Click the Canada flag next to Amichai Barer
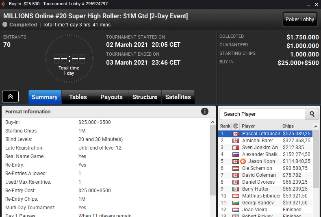This screenshot has height=217, width=321. tap(236, 141)
